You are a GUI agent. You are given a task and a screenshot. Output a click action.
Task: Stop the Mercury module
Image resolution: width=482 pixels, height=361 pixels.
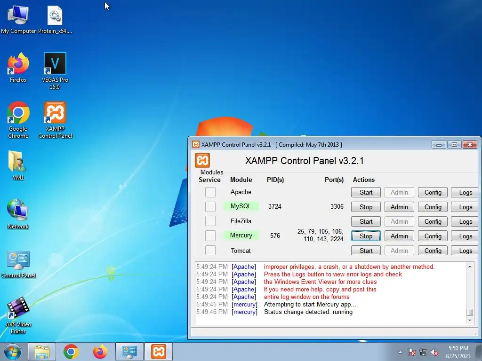(x=366, y=236)
